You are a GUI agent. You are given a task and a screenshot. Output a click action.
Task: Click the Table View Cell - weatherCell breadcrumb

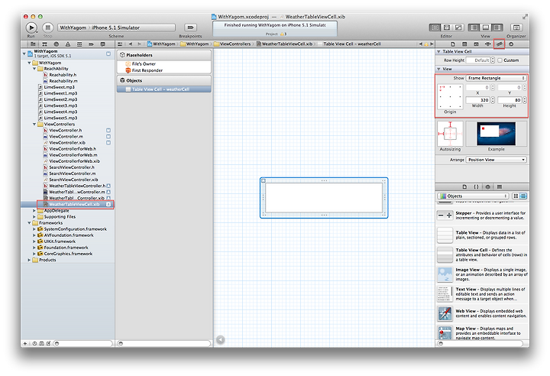349,44
